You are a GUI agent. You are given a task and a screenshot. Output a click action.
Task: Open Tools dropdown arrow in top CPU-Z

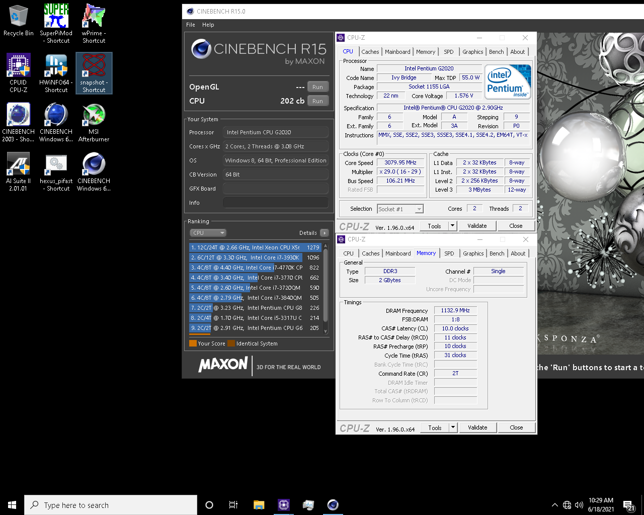coord(452,226)
